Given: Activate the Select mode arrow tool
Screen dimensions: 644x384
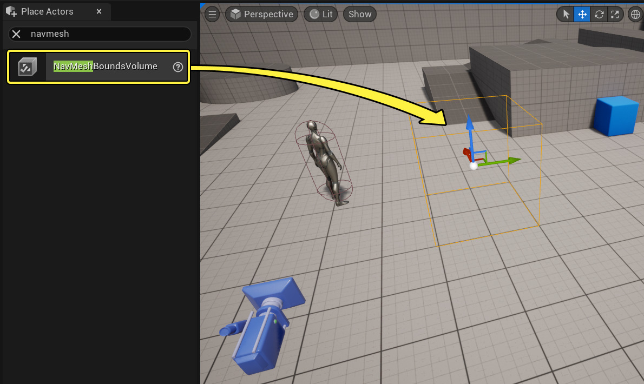Looking at the screenshot, I should [x=566, y=15].
